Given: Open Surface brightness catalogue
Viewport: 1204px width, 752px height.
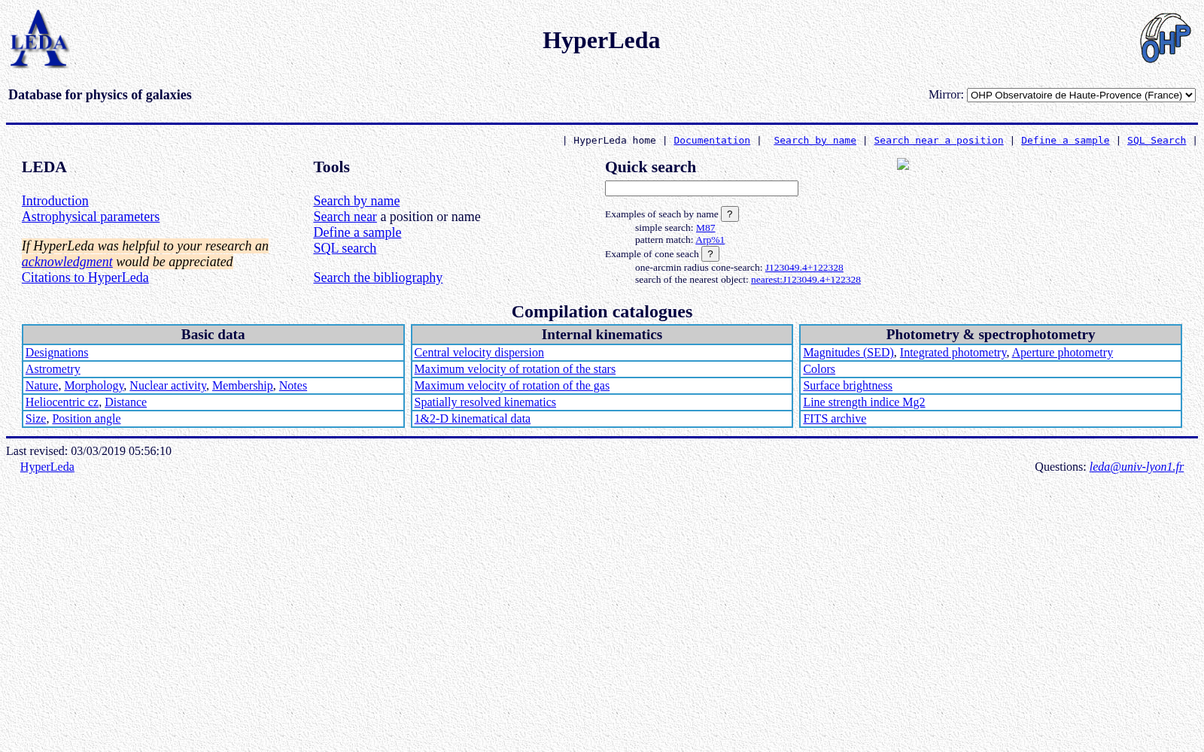Looking at the screenshot, I should (x=847, y=386).
